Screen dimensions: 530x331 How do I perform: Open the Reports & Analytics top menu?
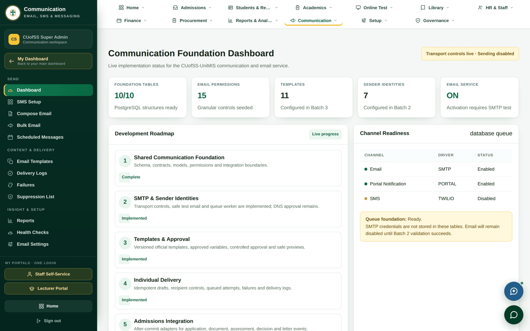(253, 21)
